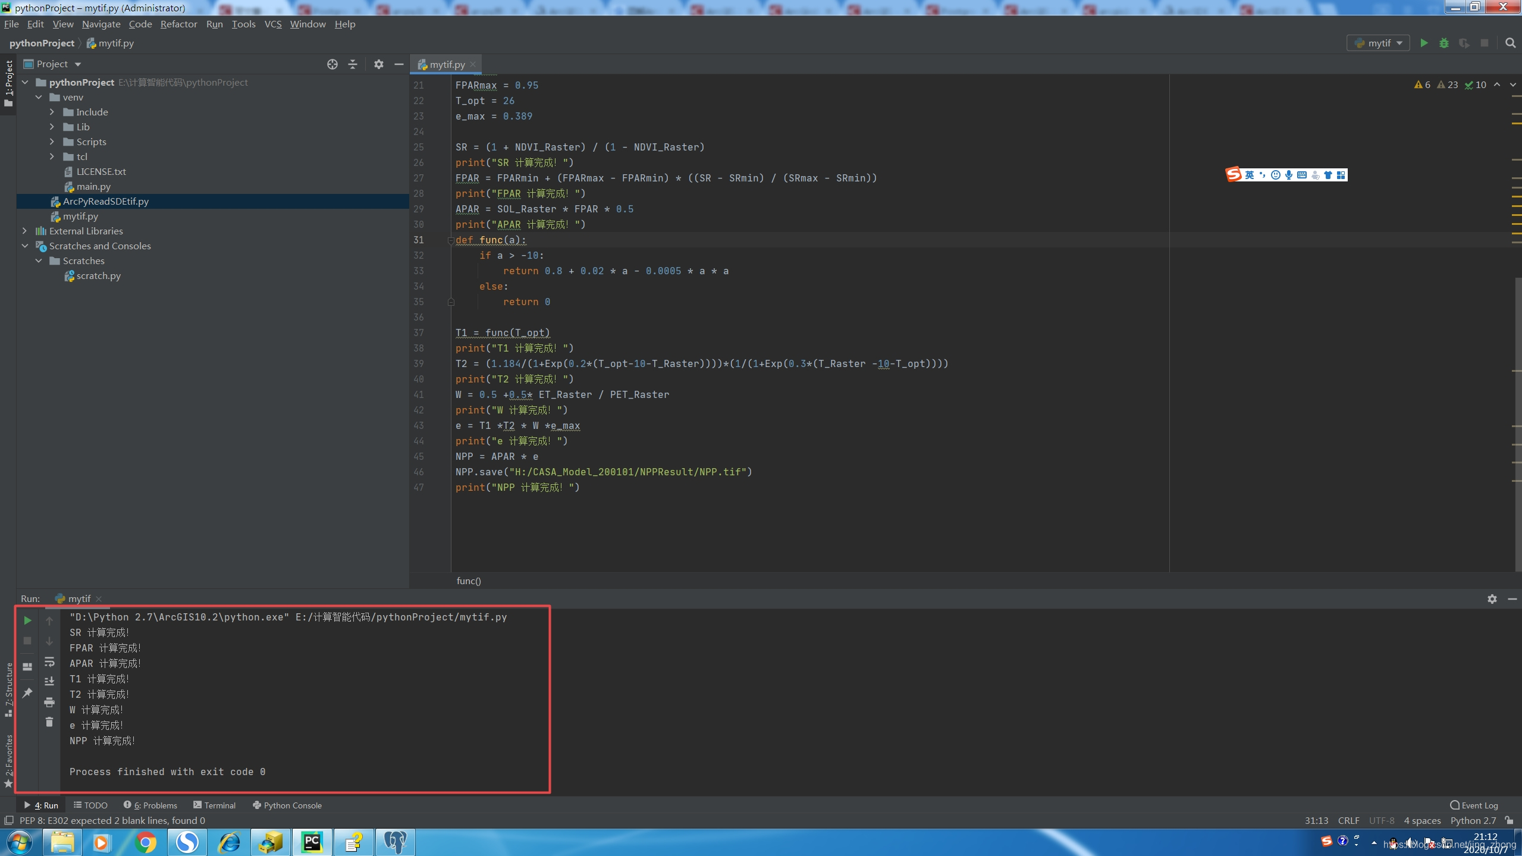
Task: Clear console output with trash icon
Action: 49,722
